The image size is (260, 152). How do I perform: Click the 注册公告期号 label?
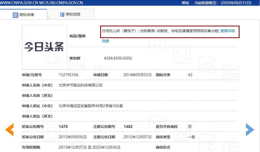click(104, 127)
